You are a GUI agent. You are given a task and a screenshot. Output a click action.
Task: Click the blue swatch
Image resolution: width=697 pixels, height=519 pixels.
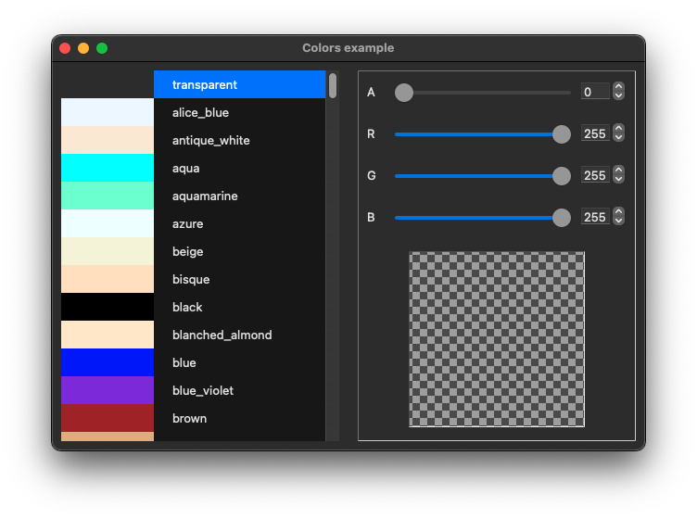pos(108,362)
